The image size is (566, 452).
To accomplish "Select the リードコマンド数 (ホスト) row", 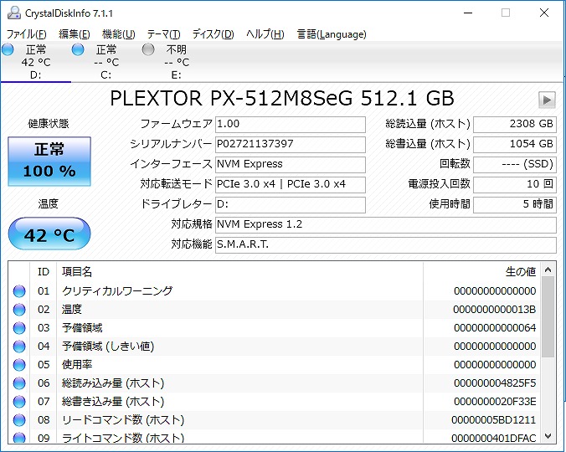I will click(x=275, y=420).
